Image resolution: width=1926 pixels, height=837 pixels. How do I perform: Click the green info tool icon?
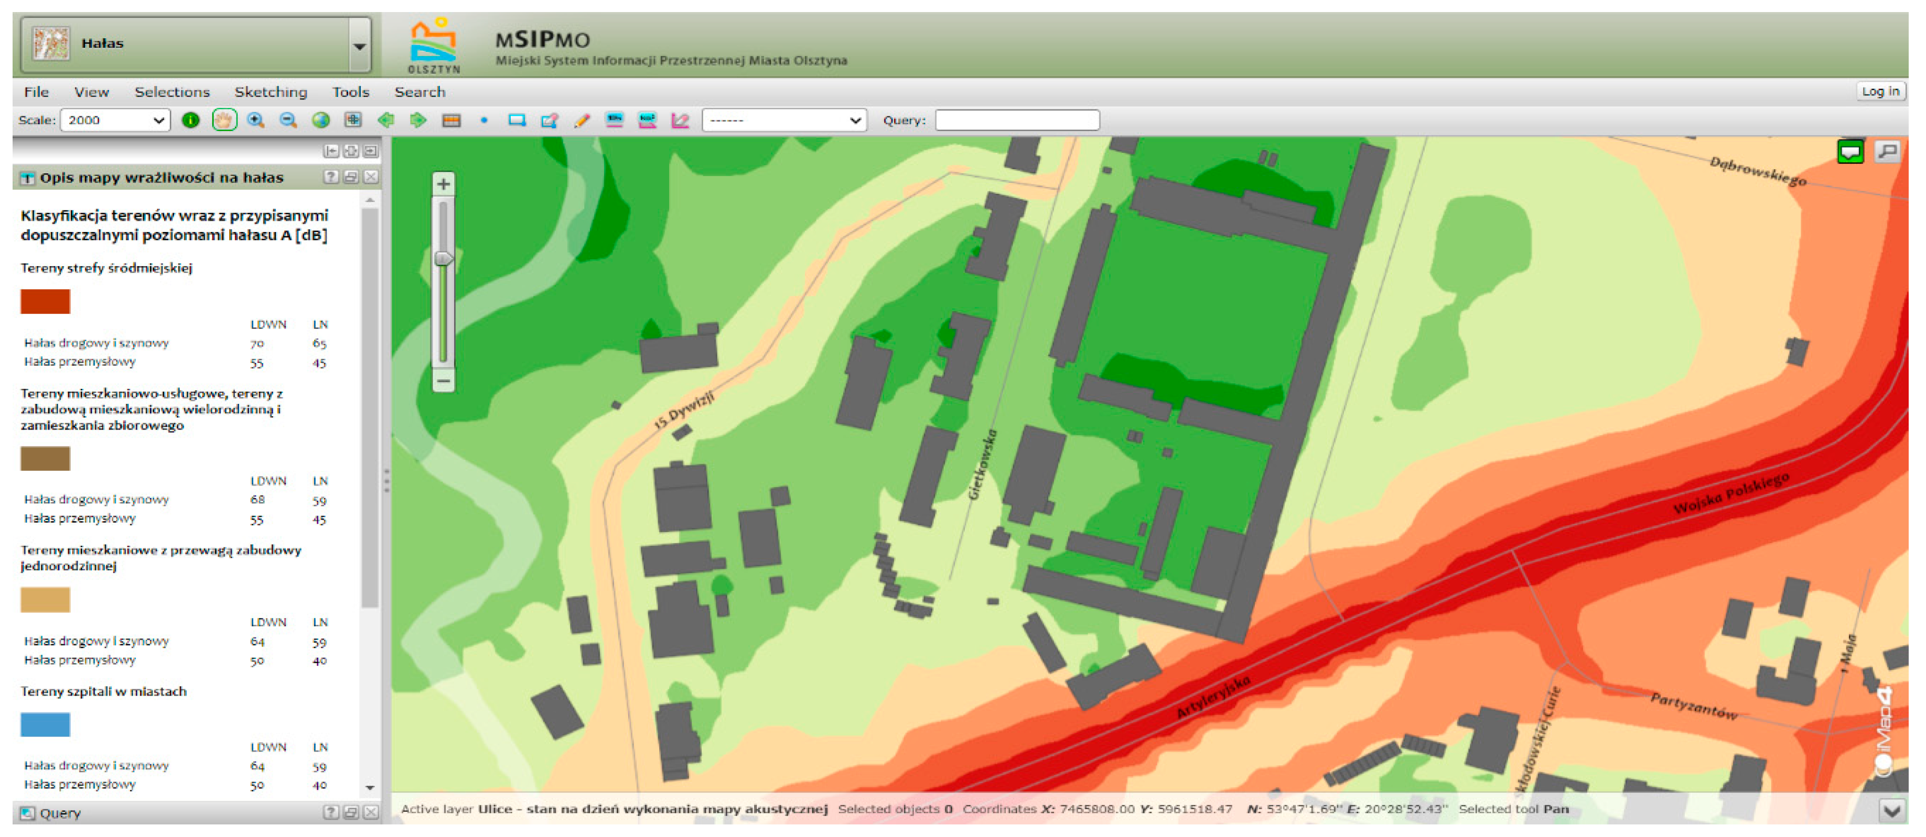(191, 120)
